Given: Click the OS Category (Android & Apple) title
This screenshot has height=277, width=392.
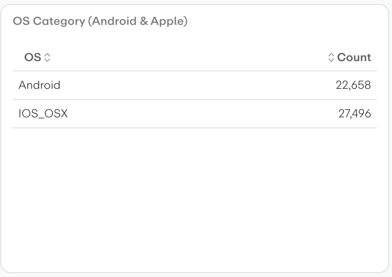Looking at the screenshot, I should pyautogui.click(x=99, y=21).
